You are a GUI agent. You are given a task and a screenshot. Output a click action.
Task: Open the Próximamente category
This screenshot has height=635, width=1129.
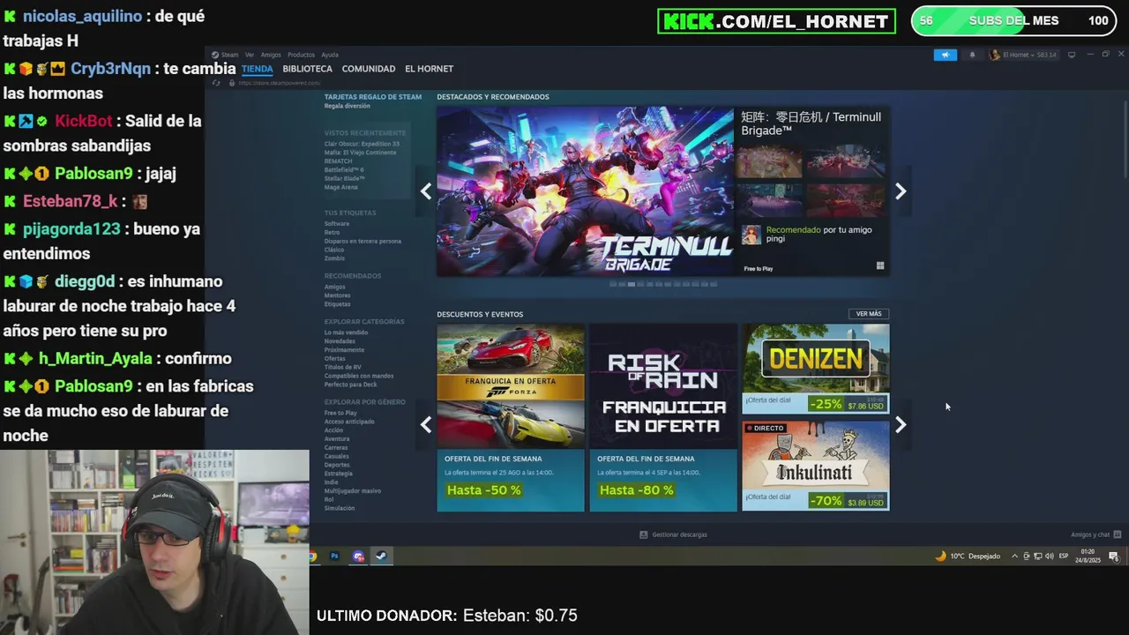344,350
